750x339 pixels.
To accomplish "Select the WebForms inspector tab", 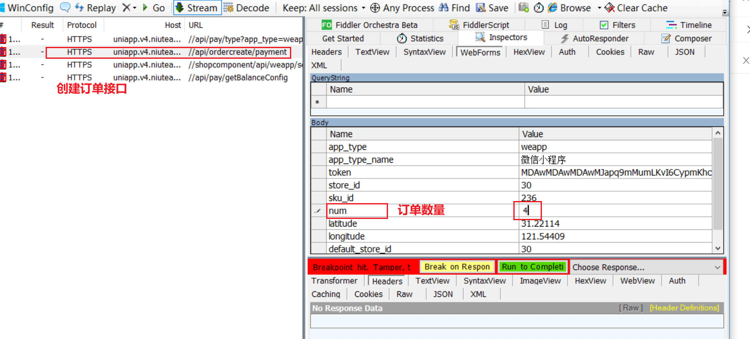I will (481, 52).
